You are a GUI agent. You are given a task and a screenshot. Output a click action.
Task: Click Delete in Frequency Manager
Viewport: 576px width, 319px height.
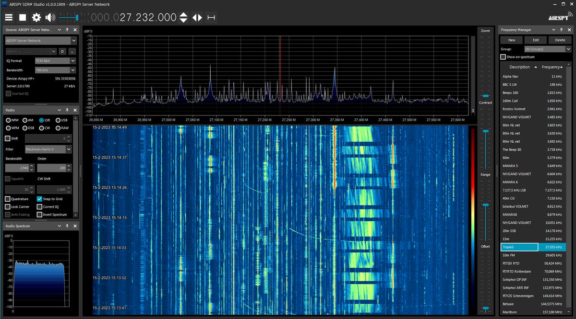pos(560,40)
